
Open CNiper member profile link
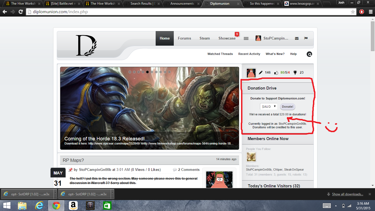tap(278, 170)
